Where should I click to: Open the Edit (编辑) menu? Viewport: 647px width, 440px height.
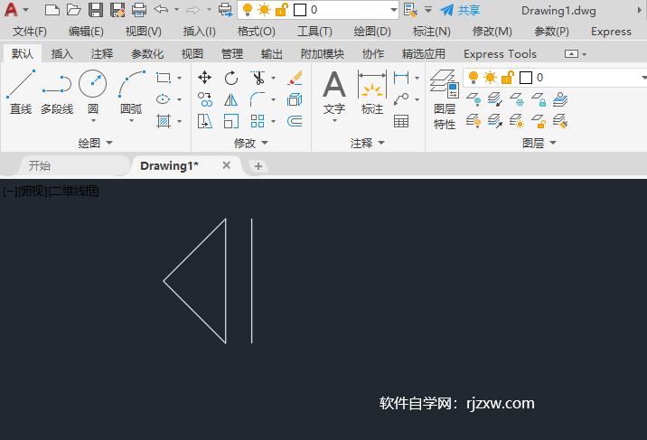point(86,32)
